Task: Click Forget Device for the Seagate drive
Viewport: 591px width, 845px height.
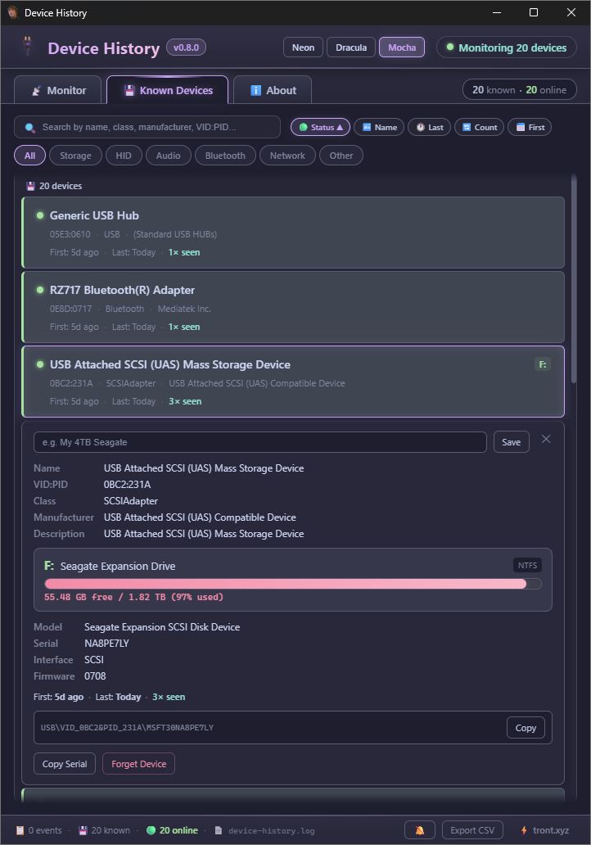Action: [138, 763]
